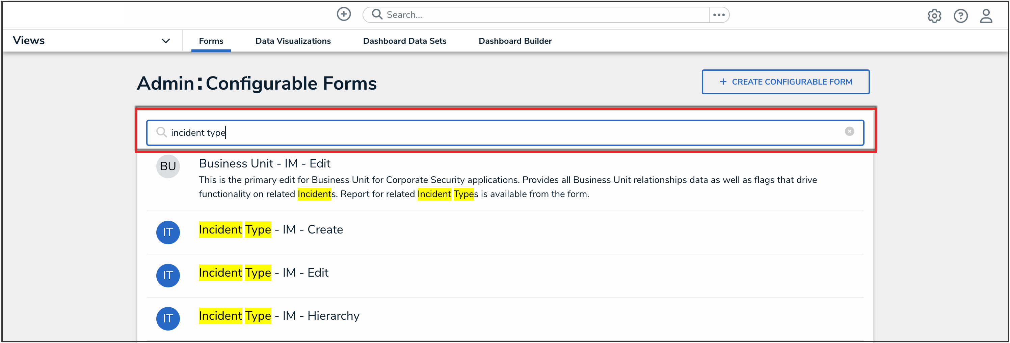Clear the incident type search text
The image size is (1010, 343).
click(x=849, y=131)
